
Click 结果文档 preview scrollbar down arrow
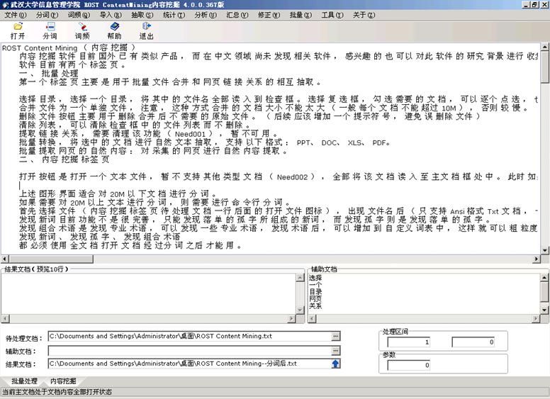click(300, 310)
